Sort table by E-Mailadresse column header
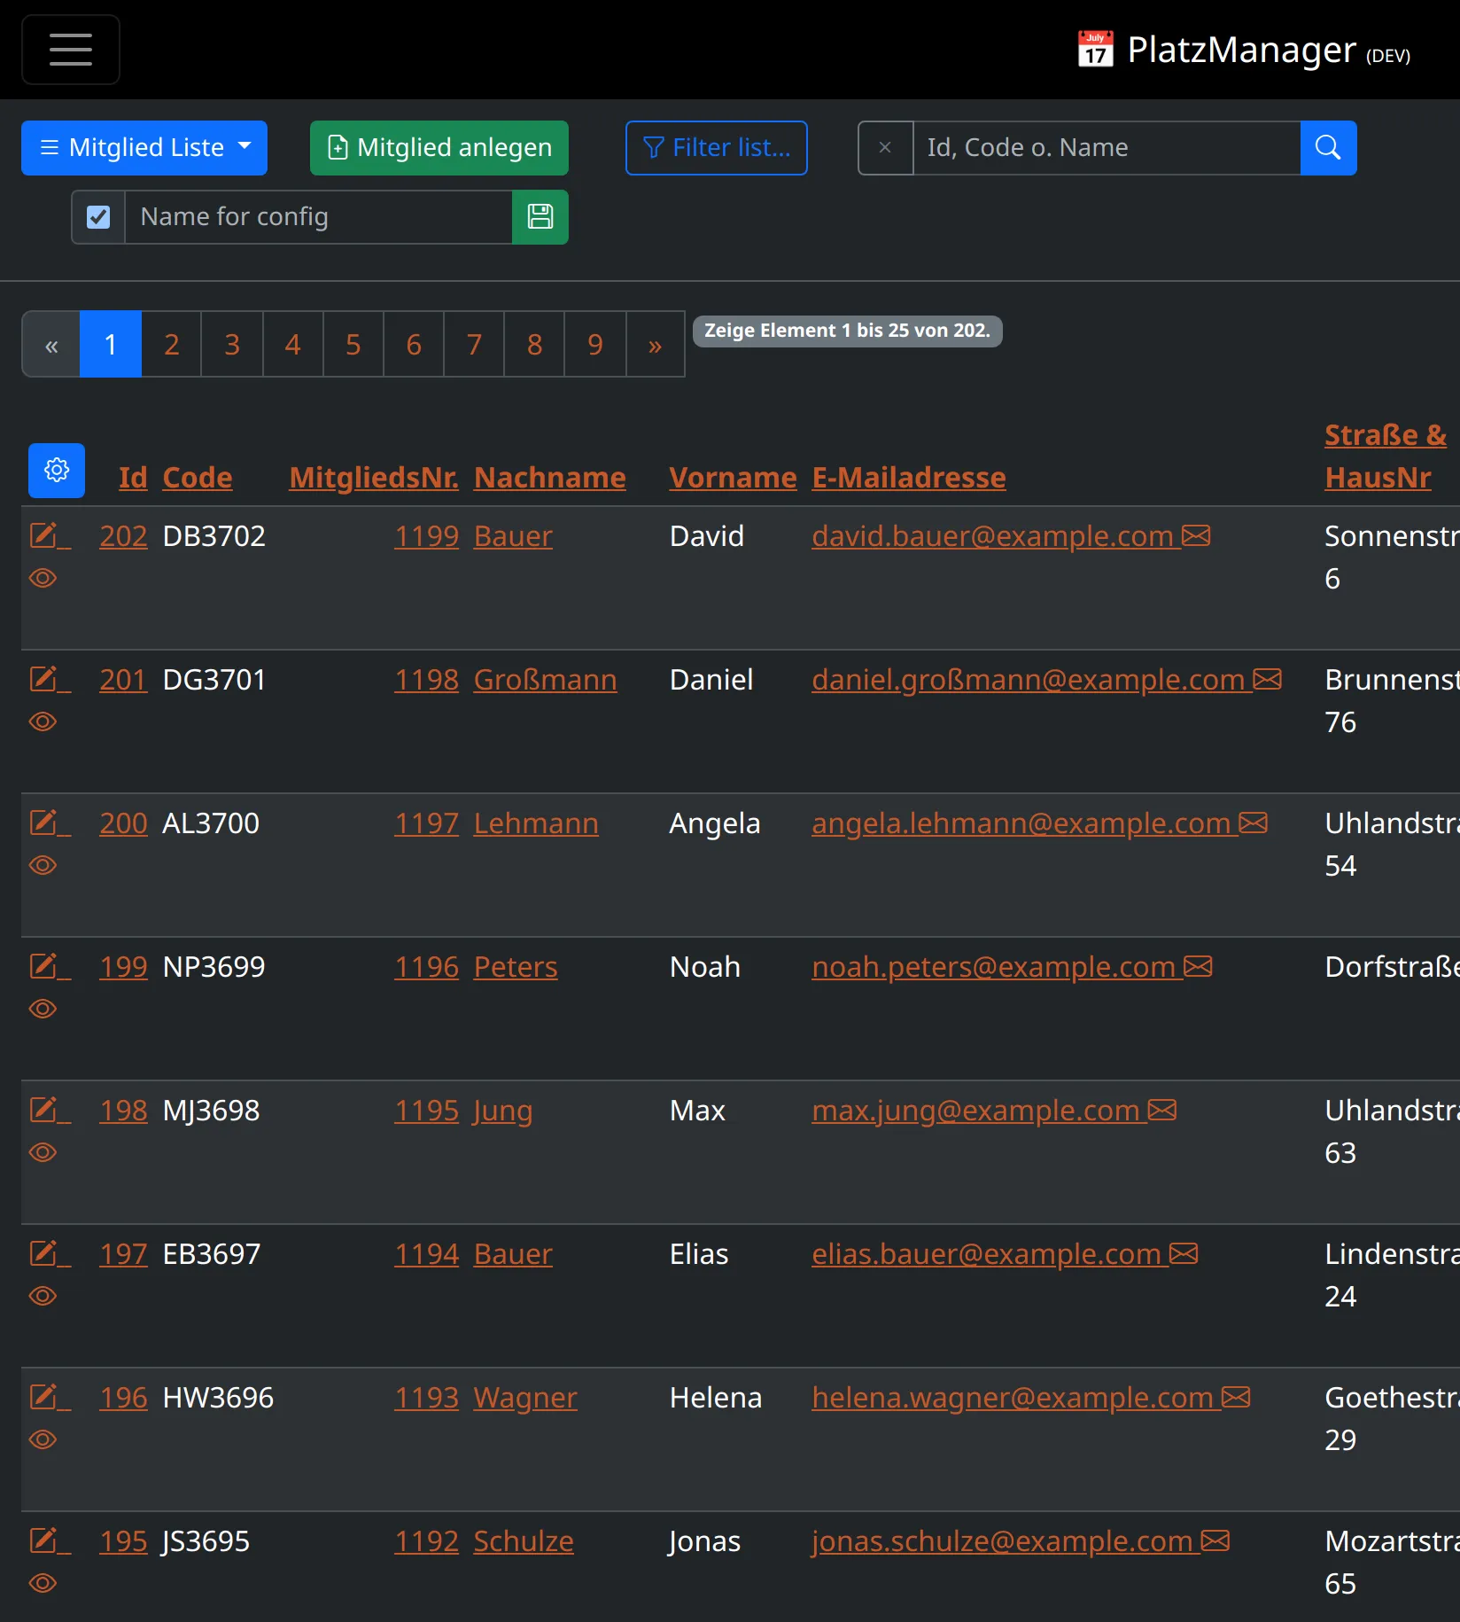 909,478
